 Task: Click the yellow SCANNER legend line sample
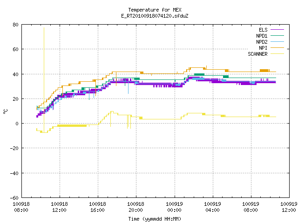pyautogui.click(x=277, y=54)
